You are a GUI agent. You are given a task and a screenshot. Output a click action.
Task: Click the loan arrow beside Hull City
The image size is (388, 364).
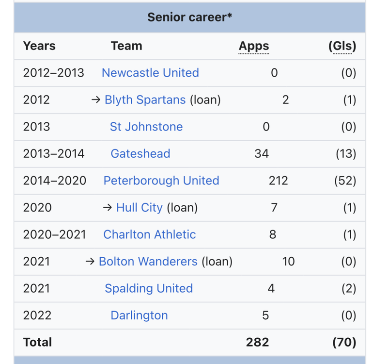(108, 208)
